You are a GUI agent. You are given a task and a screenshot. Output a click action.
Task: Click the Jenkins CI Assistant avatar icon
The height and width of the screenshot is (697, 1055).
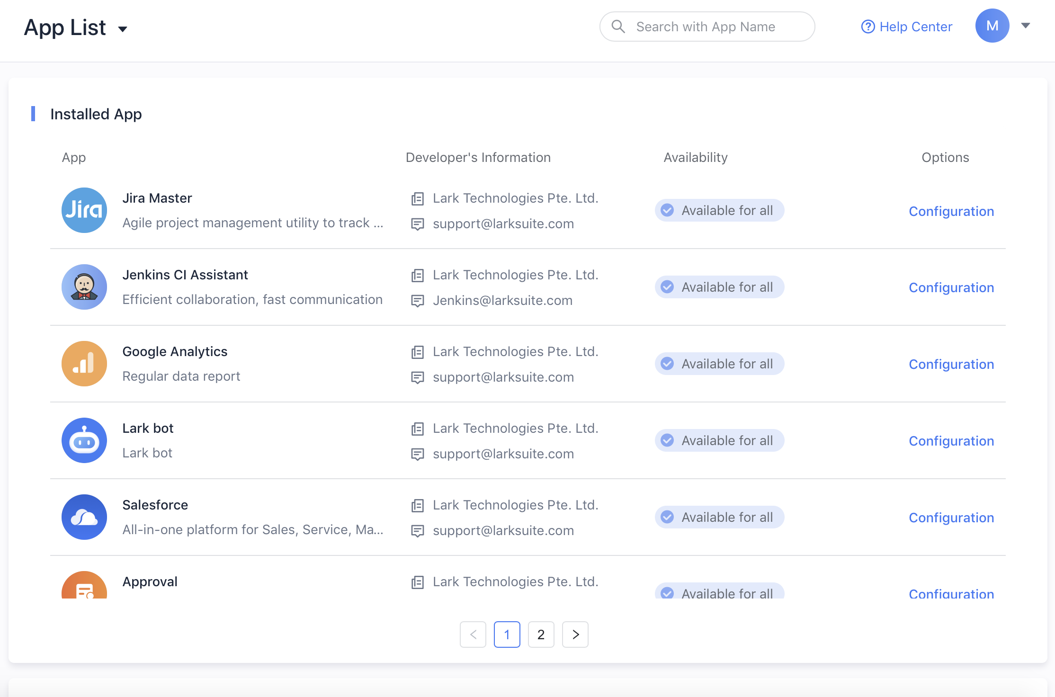84,287
